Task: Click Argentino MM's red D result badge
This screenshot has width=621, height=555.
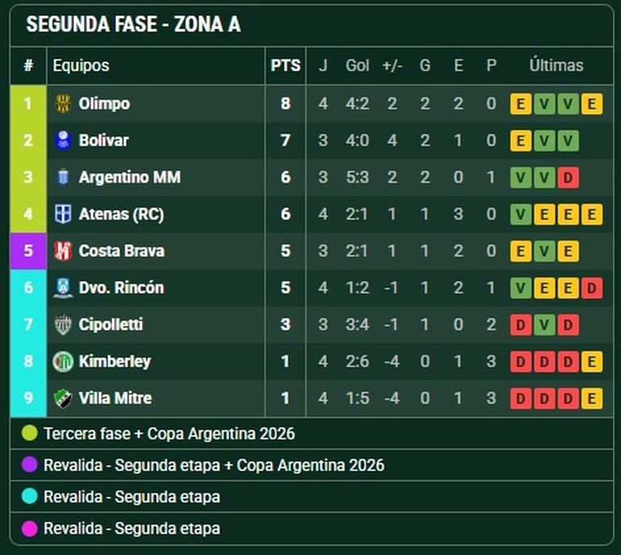Action: click(568, 177)
